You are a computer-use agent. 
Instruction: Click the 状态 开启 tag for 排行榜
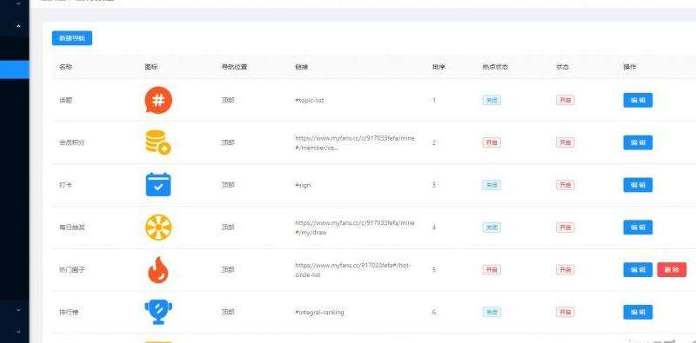(565, 312)
